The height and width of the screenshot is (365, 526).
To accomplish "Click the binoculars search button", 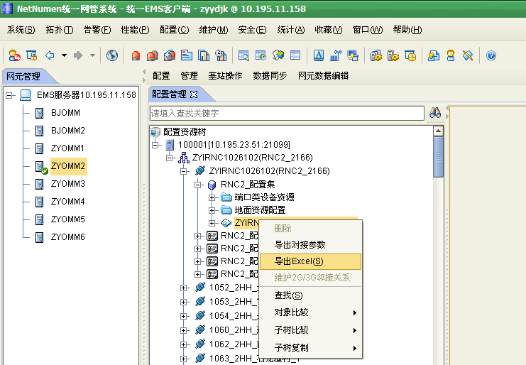I will [435, 113].
